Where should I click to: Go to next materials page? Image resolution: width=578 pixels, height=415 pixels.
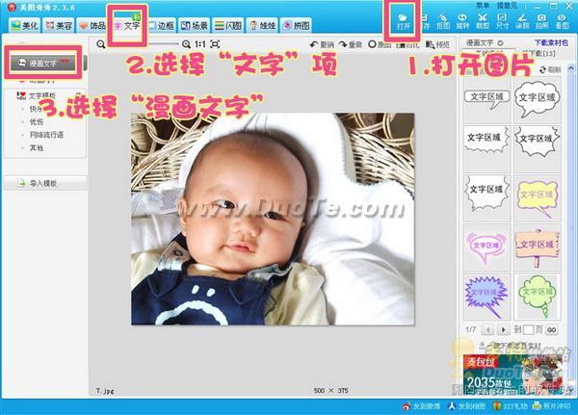click(x=503, y=329)
